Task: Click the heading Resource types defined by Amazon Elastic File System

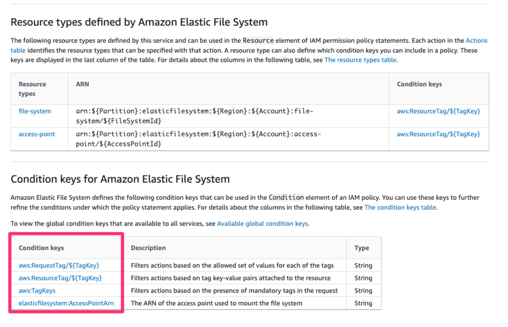Action: tap(139, 22)
